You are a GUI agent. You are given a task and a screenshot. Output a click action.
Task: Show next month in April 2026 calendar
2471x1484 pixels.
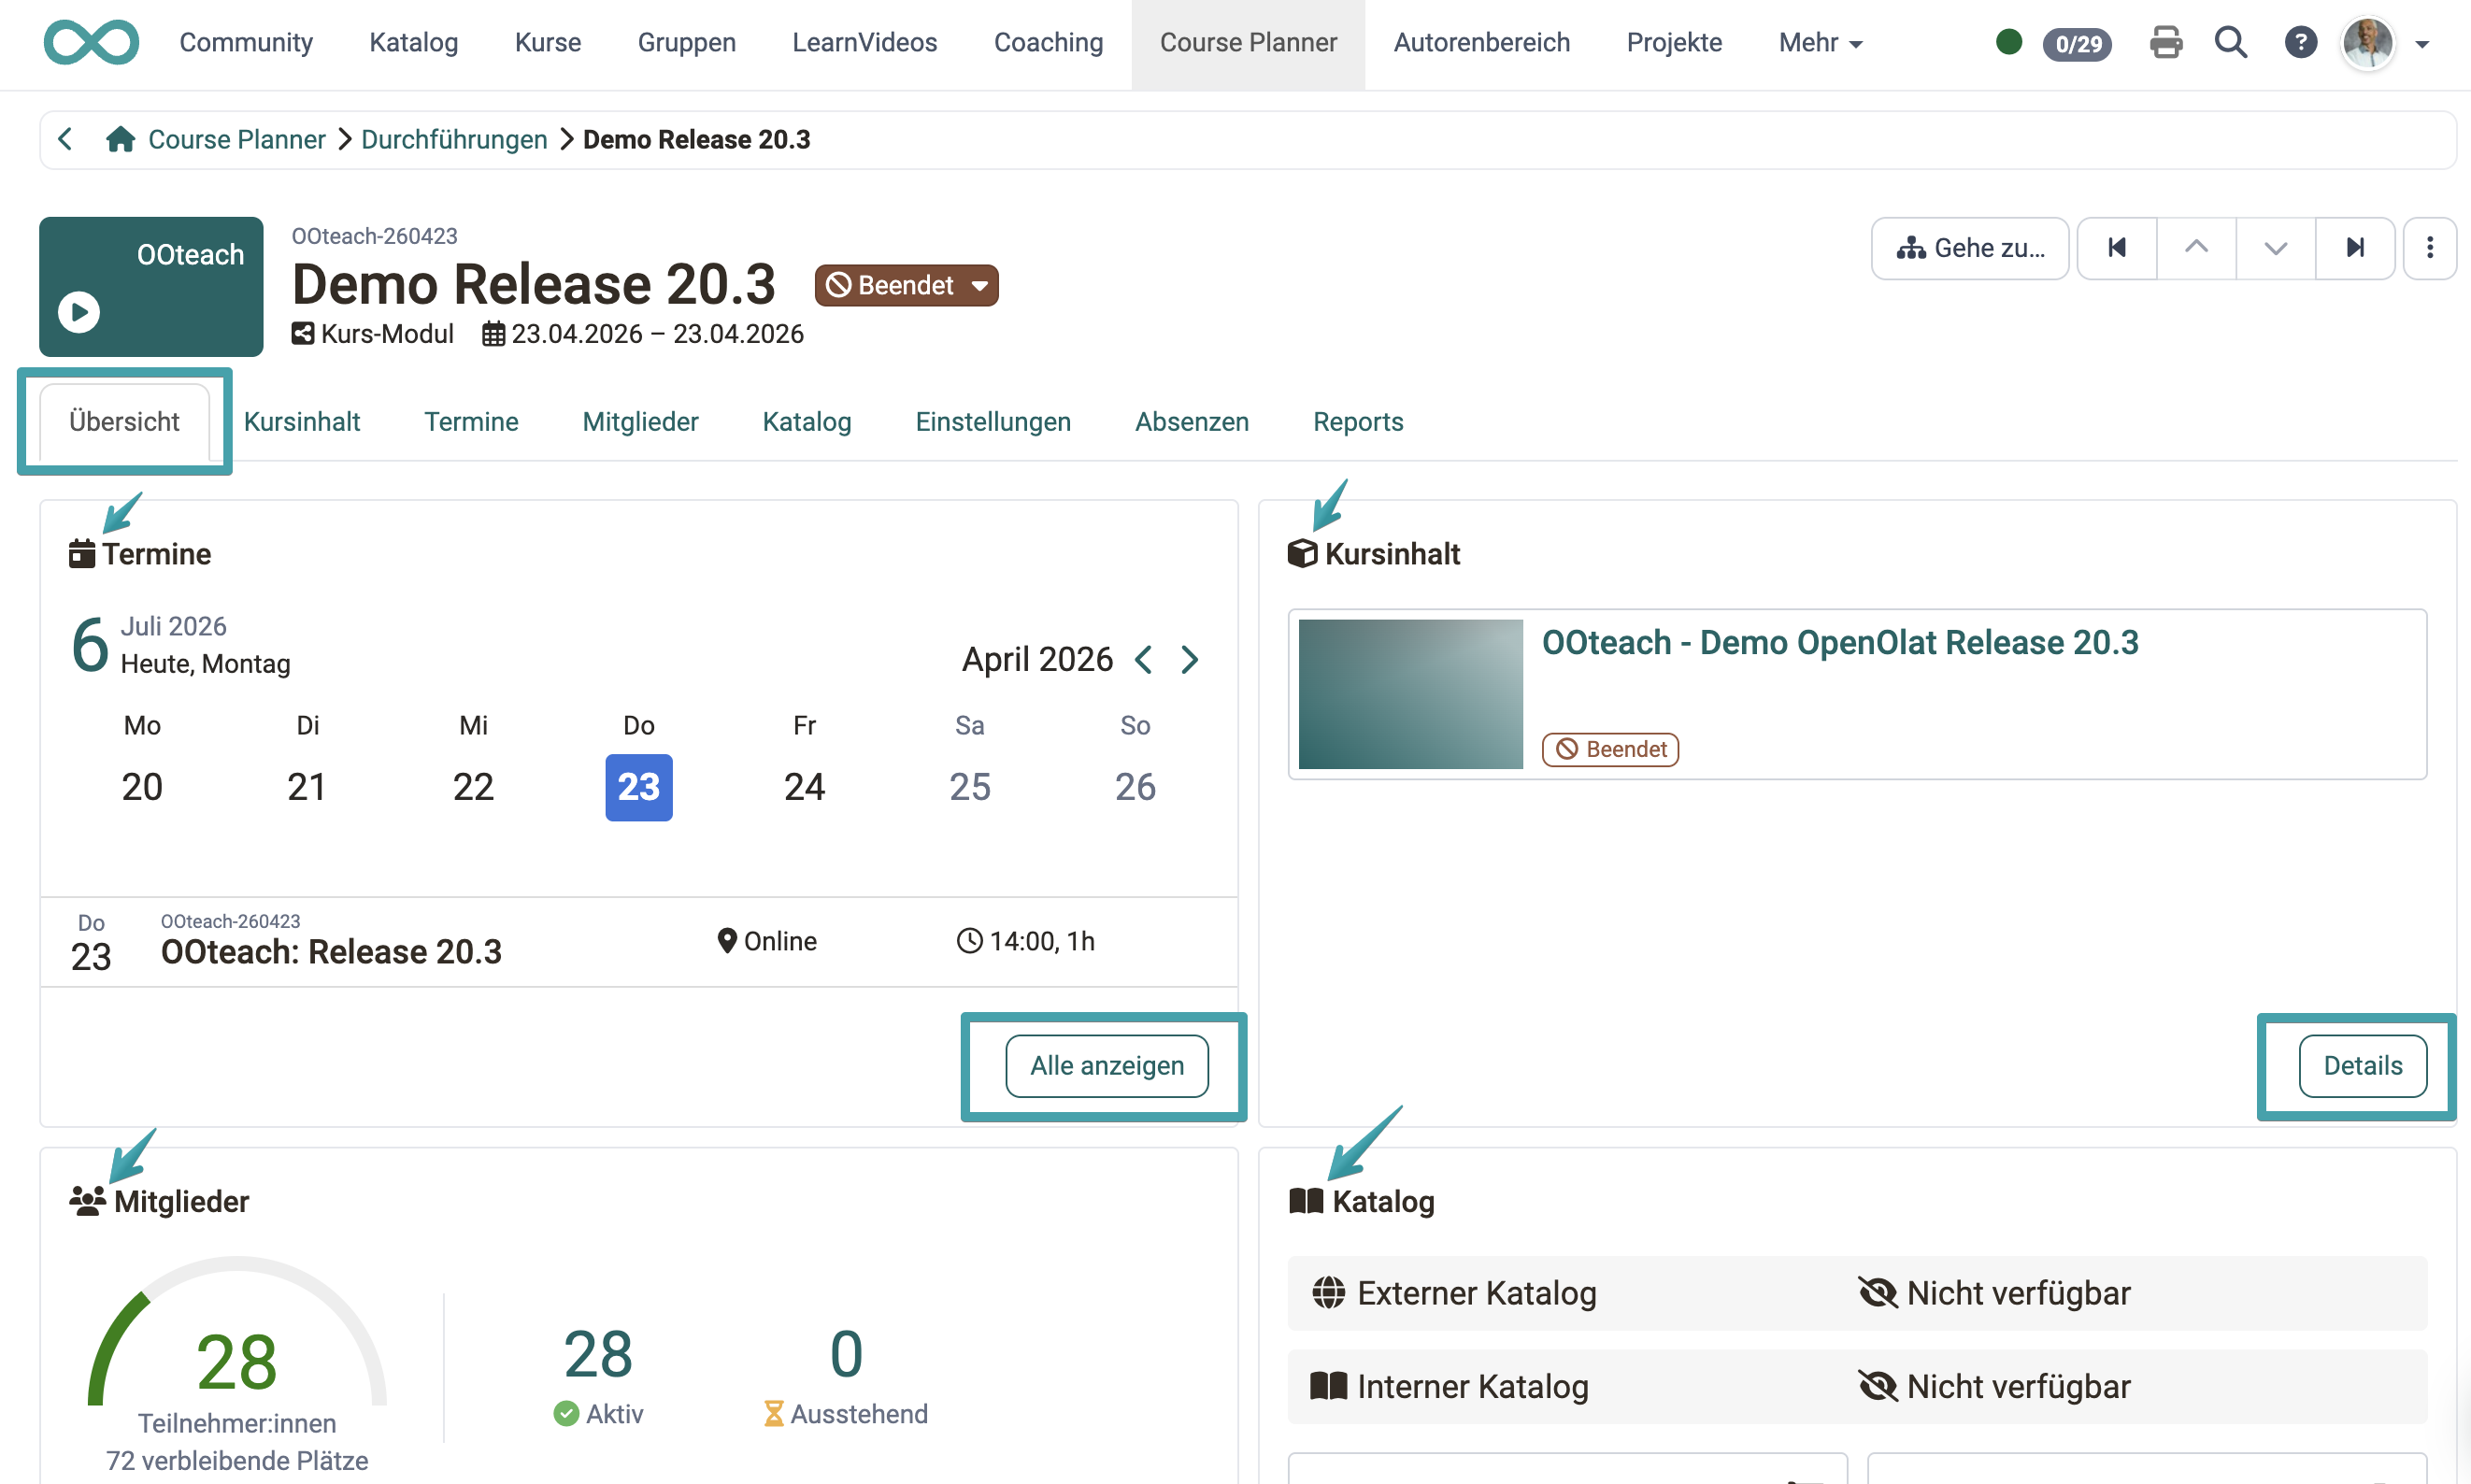coord(1189,660)
